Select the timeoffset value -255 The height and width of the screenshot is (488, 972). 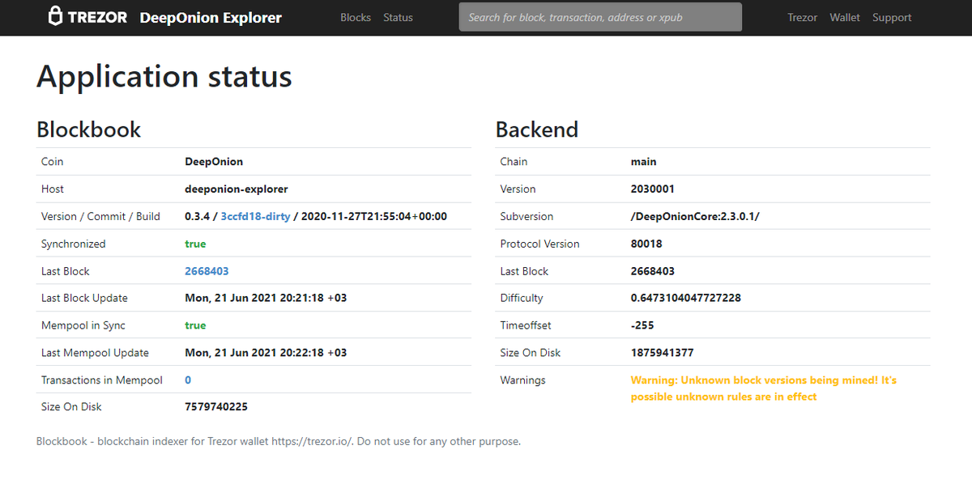(x=642, y=325)
